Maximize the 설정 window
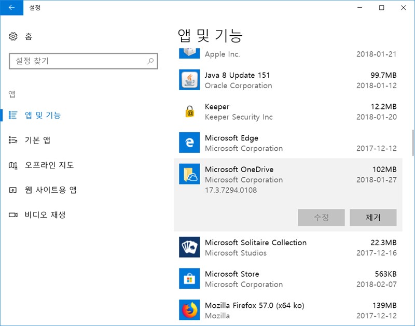The width and height of the screenshot is (415, 326). (381, 8)
